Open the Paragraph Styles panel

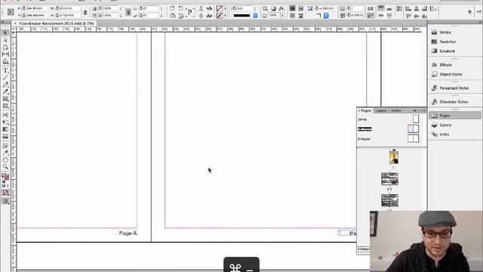(455, 88)
